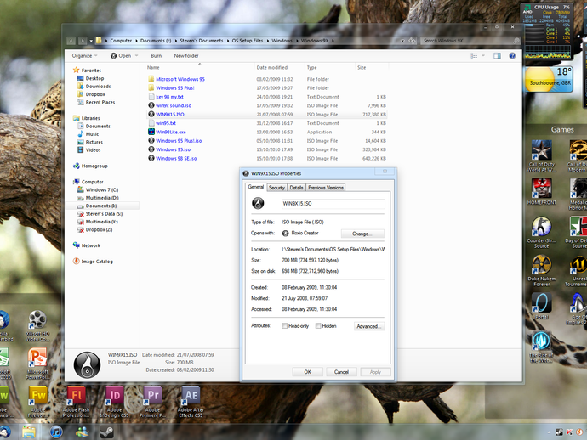Open iTunes from the taskbar
The image size is (587, 440).
(56, 432)
